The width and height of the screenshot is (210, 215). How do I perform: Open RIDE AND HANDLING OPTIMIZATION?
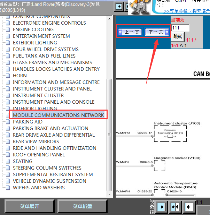(x=55, y=148)
